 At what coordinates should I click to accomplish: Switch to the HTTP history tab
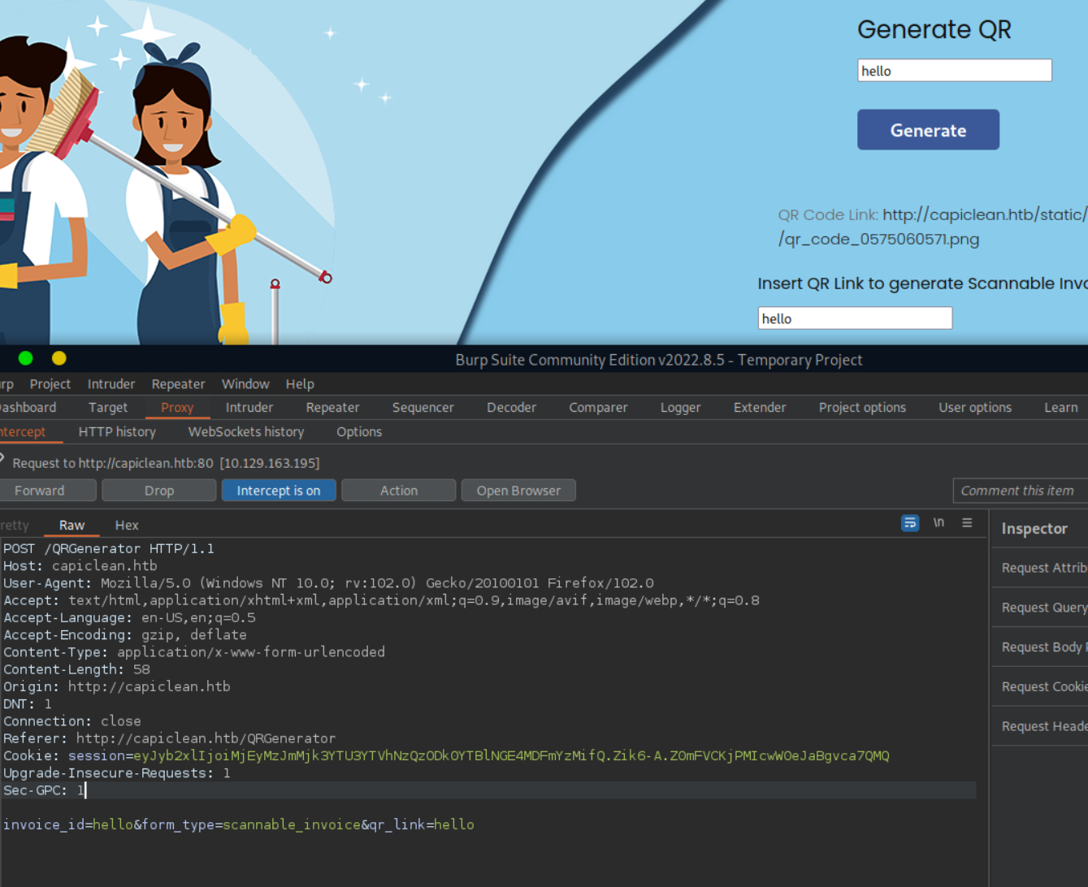[x=117, y=432]
